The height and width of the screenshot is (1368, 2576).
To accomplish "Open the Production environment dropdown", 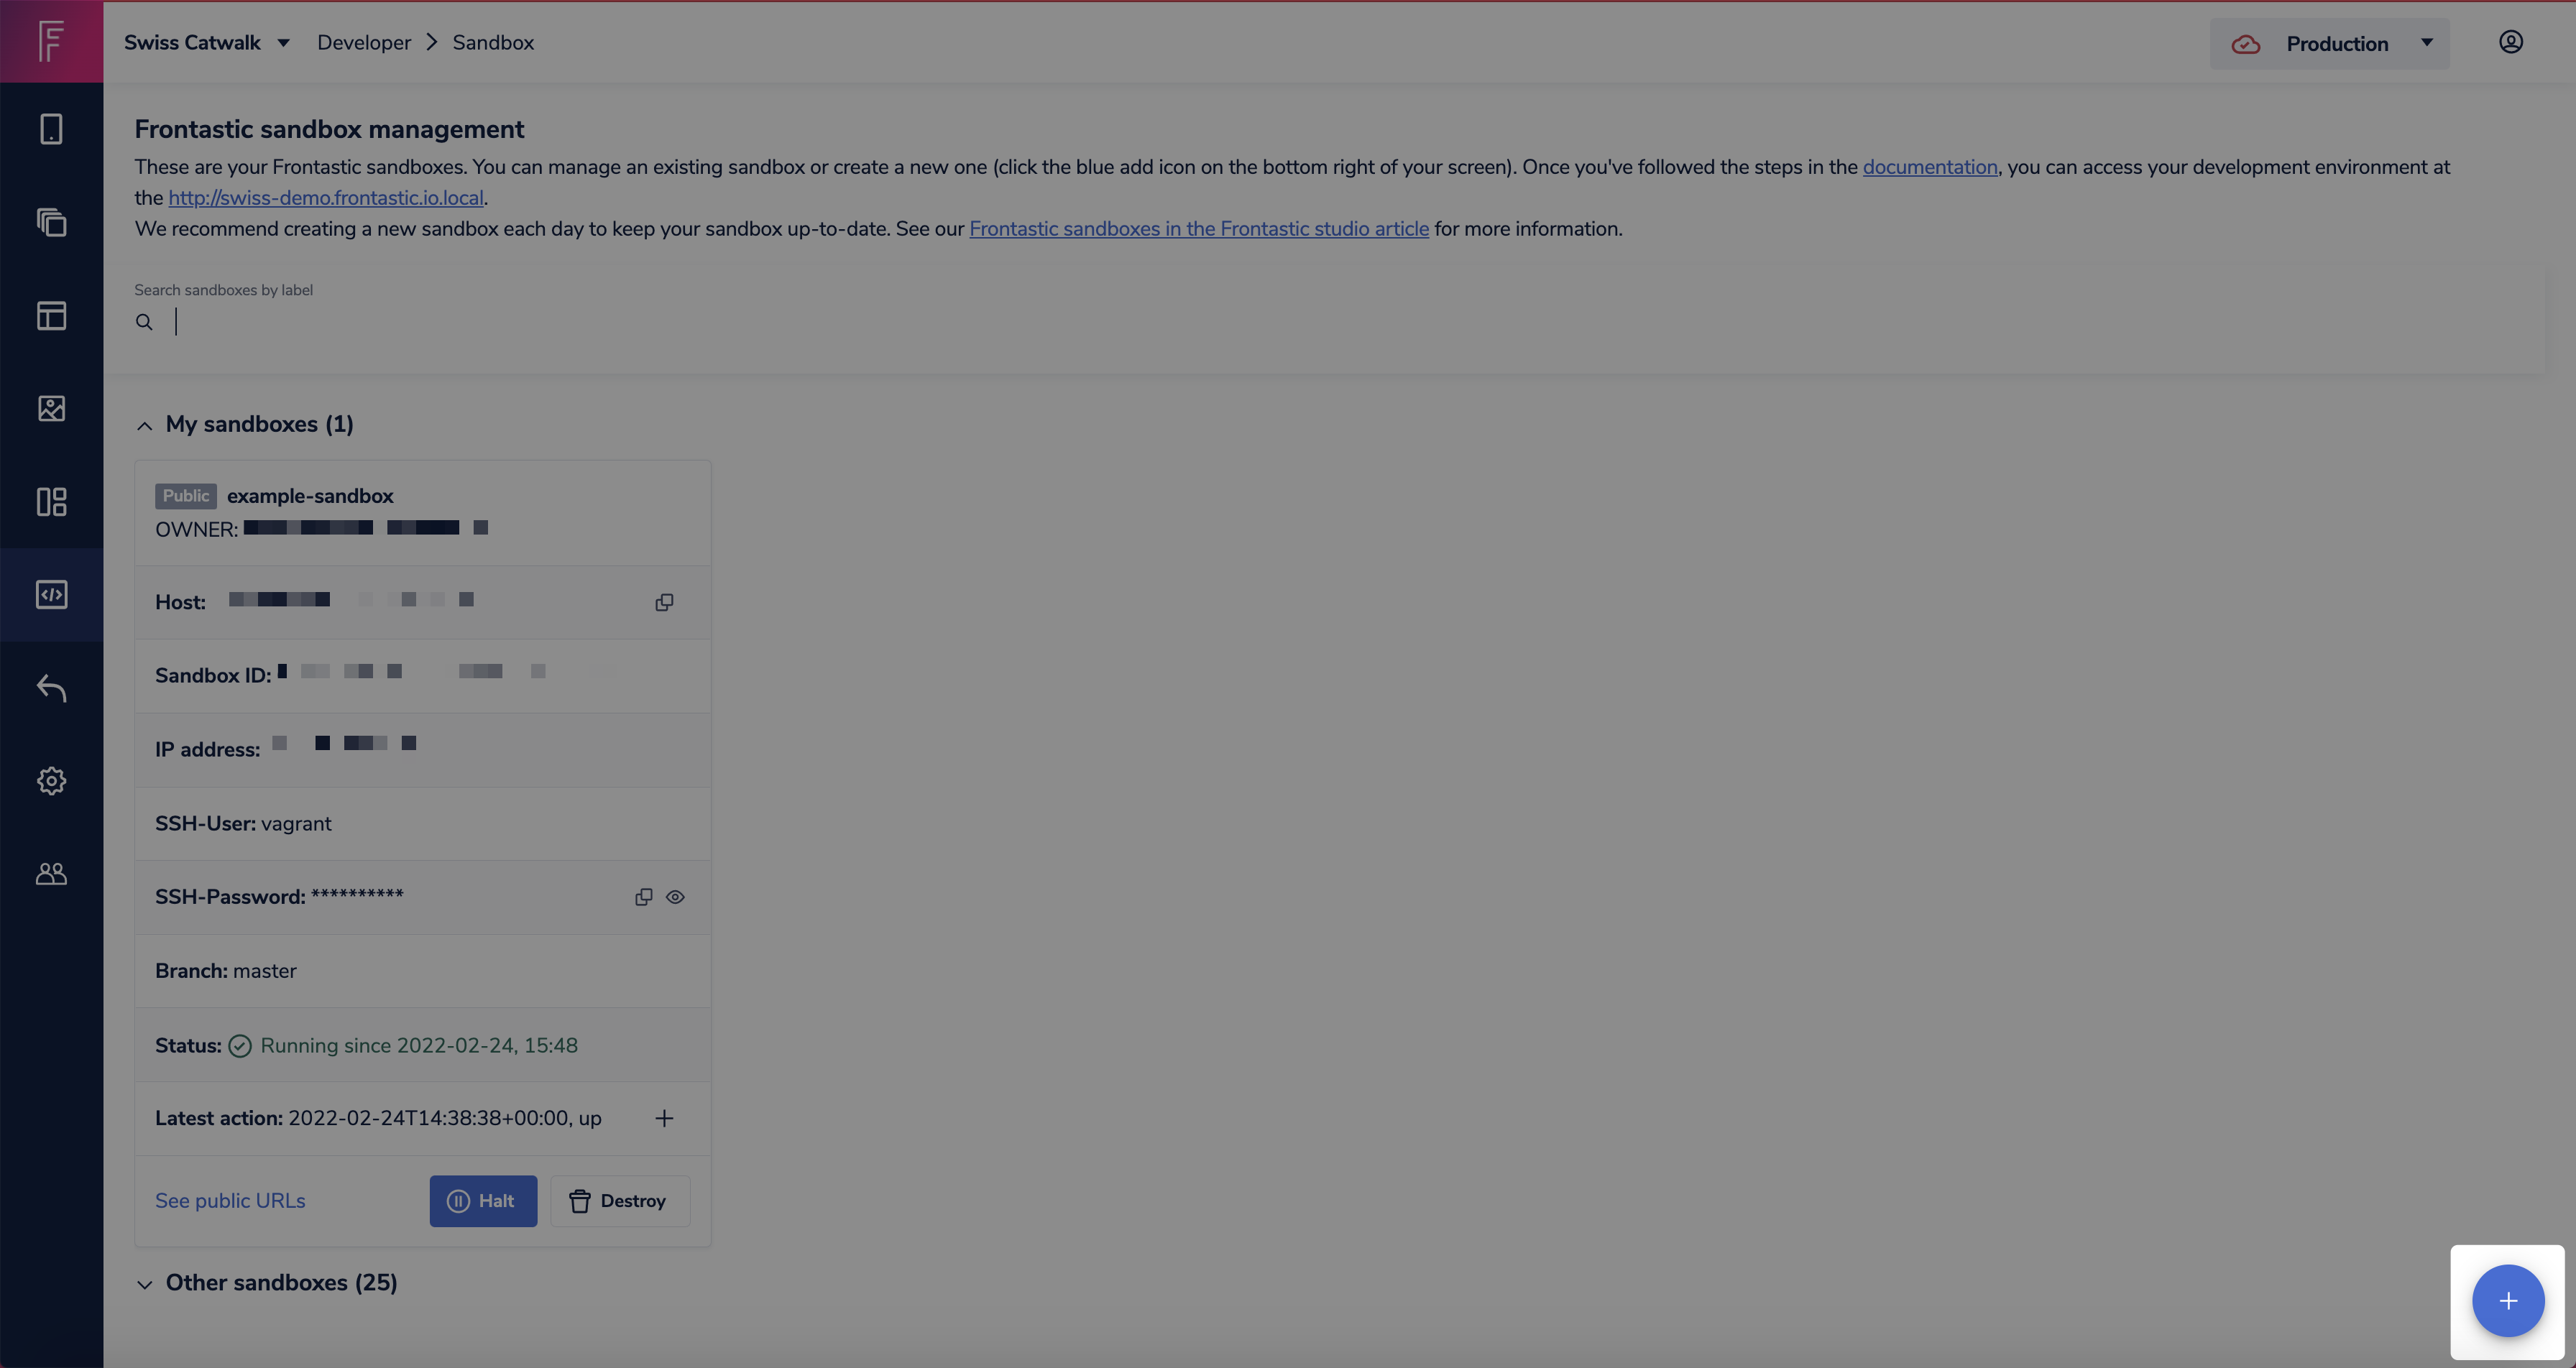I will tap(2329, 43).
